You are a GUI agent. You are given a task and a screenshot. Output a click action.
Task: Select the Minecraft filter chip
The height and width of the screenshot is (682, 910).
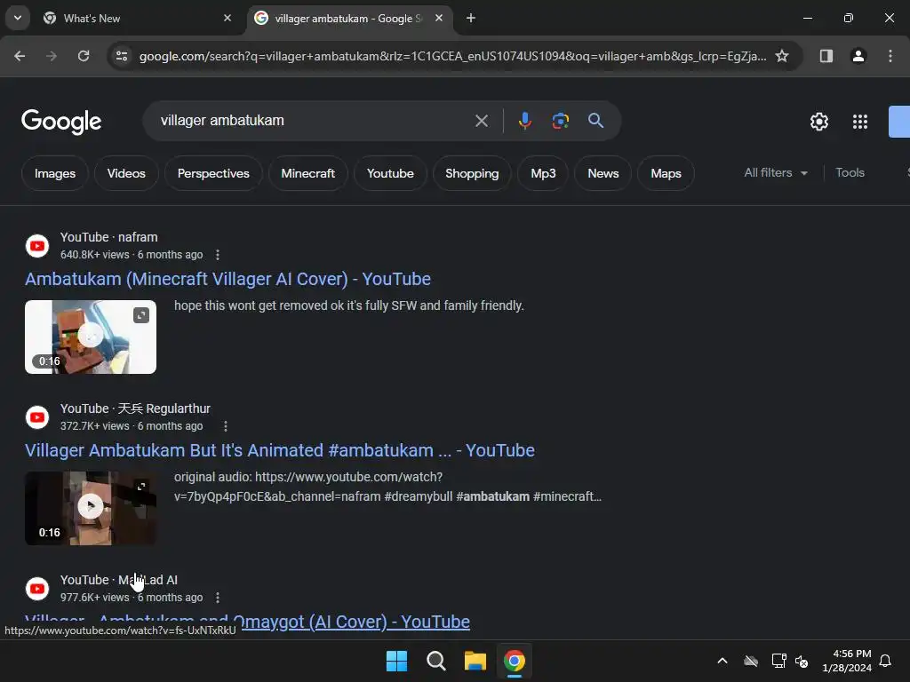tap(307, 173)
